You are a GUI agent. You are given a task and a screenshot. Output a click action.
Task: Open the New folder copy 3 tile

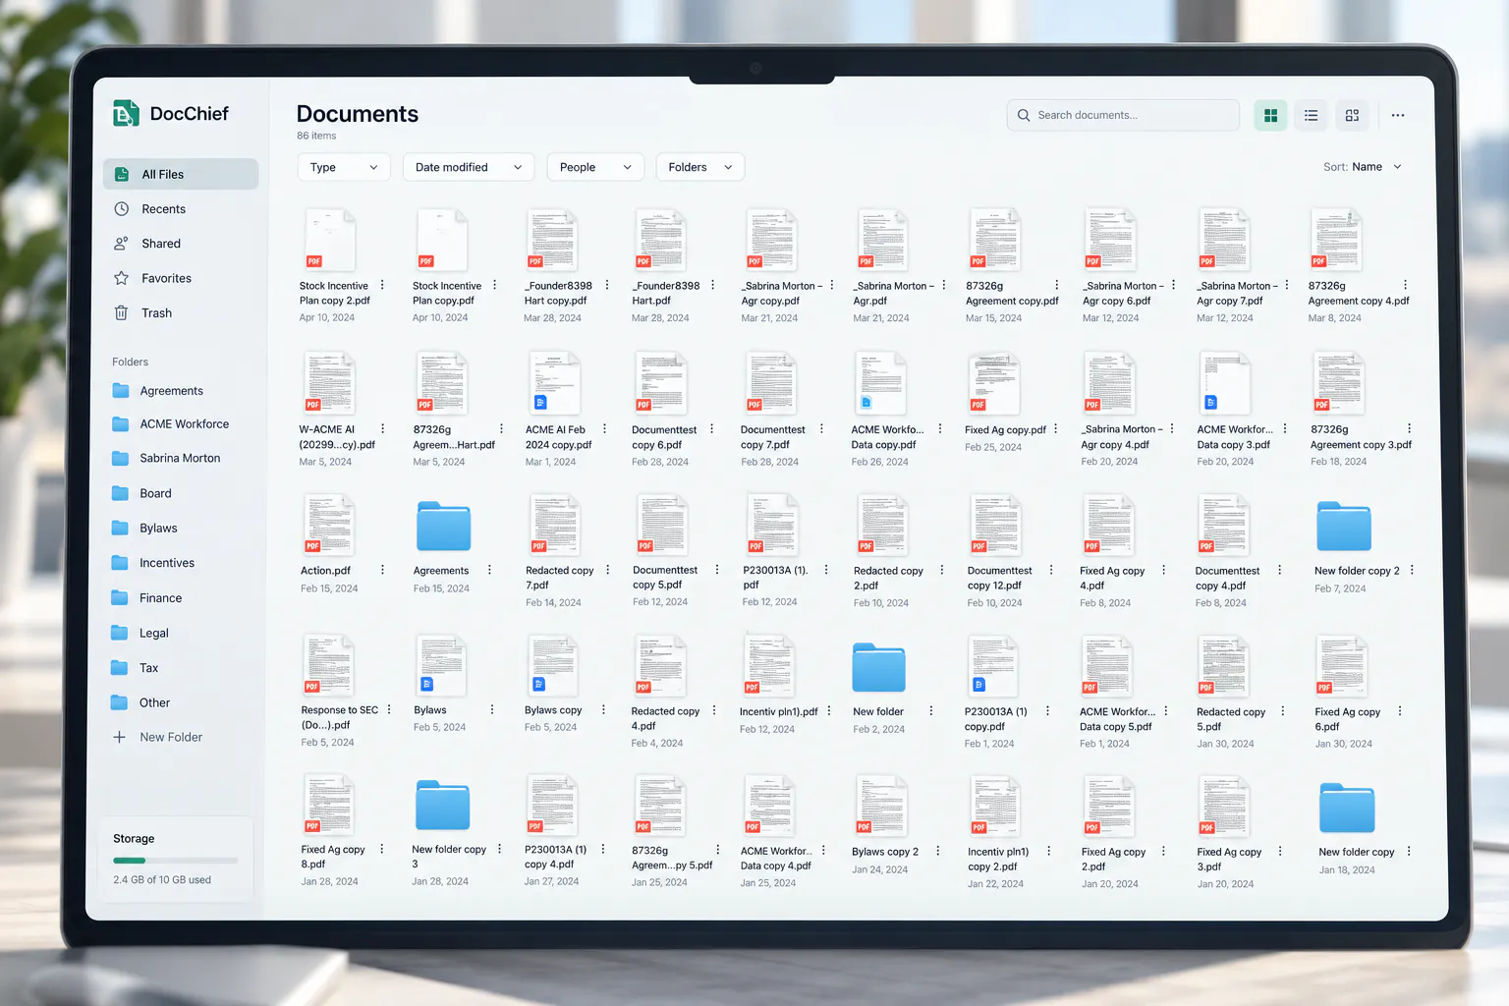click(443, 806)
